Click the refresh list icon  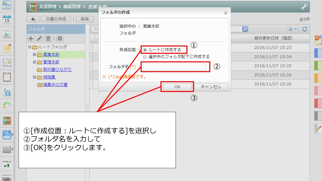(x=305, y=29)
